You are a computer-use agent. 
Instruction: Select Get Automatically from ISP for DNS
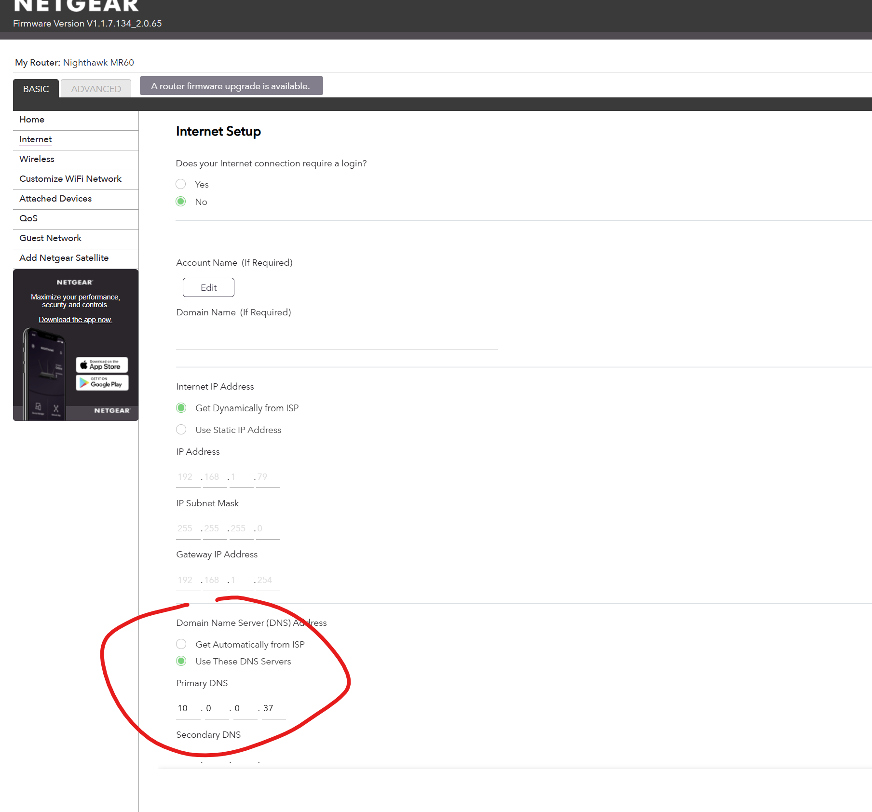click(181, 644)
